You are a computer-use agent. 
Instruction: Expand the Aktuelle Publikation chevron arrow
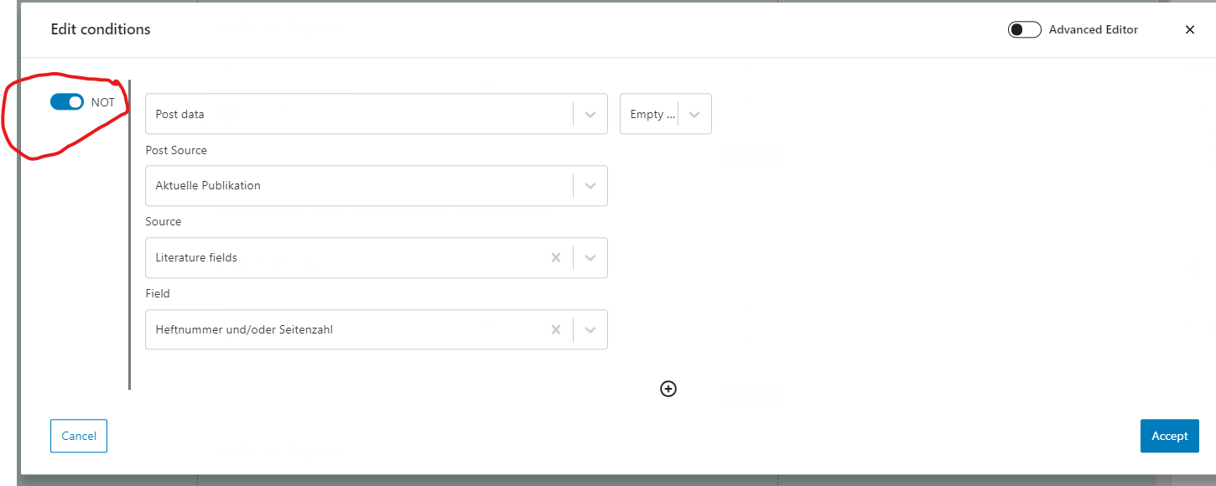coord(590,186)
